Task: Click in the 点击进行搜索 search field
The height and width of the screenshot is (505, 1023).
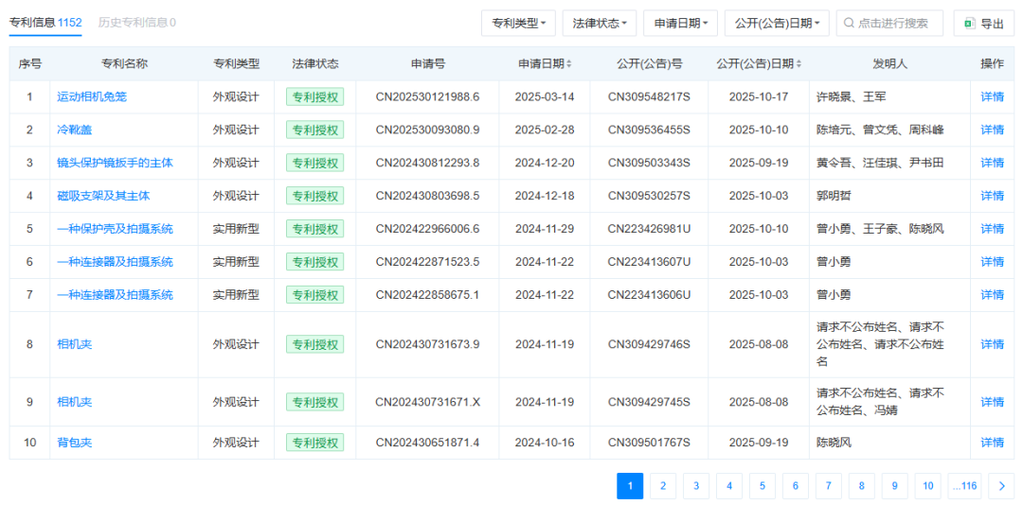Action: (x=895, y=24)
